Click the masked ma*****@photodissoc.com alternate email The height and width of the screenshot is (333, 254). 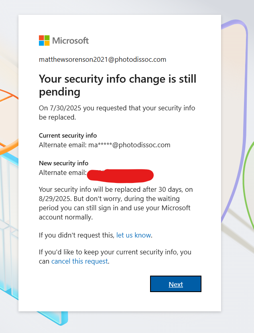coord(129,145)
